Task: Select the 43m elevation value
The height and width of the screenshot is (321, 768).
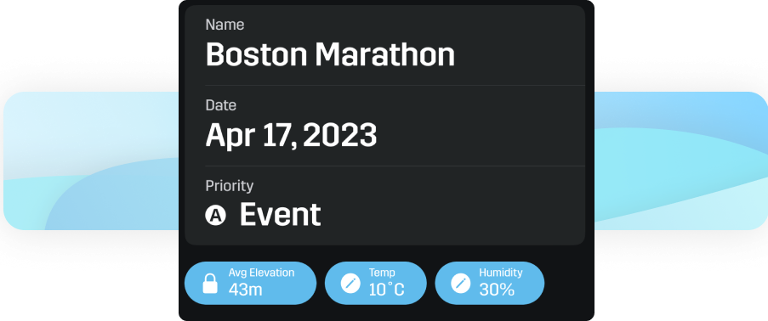Action: (x=246, y=290)
